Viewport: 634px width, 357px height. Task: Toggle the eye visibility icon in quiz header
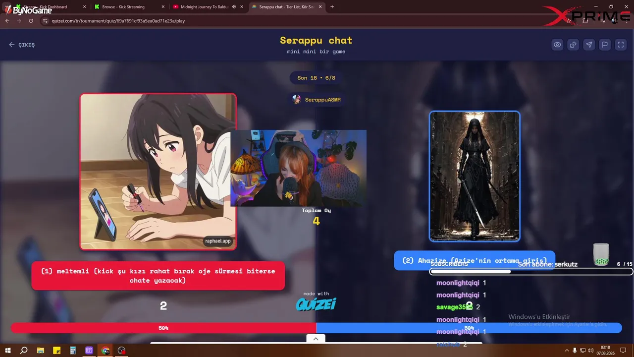coord(557,45)
